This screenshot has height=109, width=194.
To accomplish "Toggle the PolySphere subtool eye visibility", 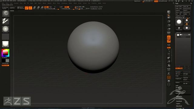I will click(189, 35).
